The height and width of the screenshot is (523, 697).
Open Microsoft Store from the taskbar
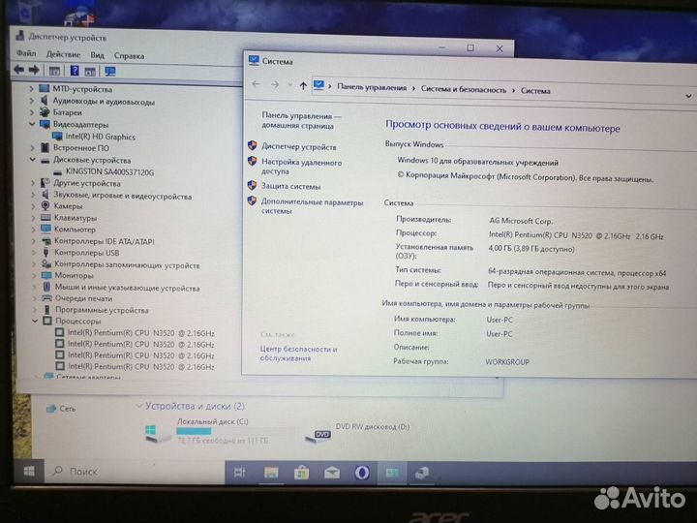pos(301,473)
